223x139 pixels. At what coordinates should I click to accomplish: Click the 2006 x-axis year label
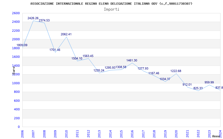pos(22,134)
